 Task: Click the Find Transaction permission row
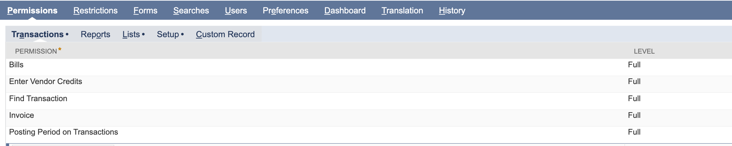tap(369, 101)
